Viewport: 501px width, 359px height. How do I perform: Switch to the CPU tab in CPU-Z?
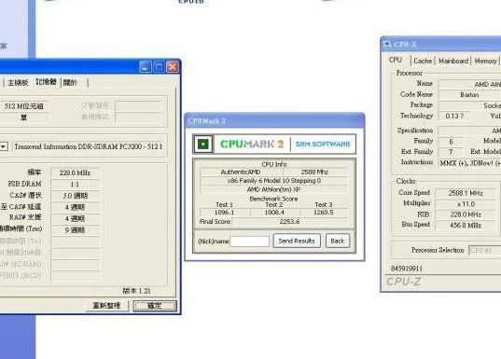tap(396, 60)
